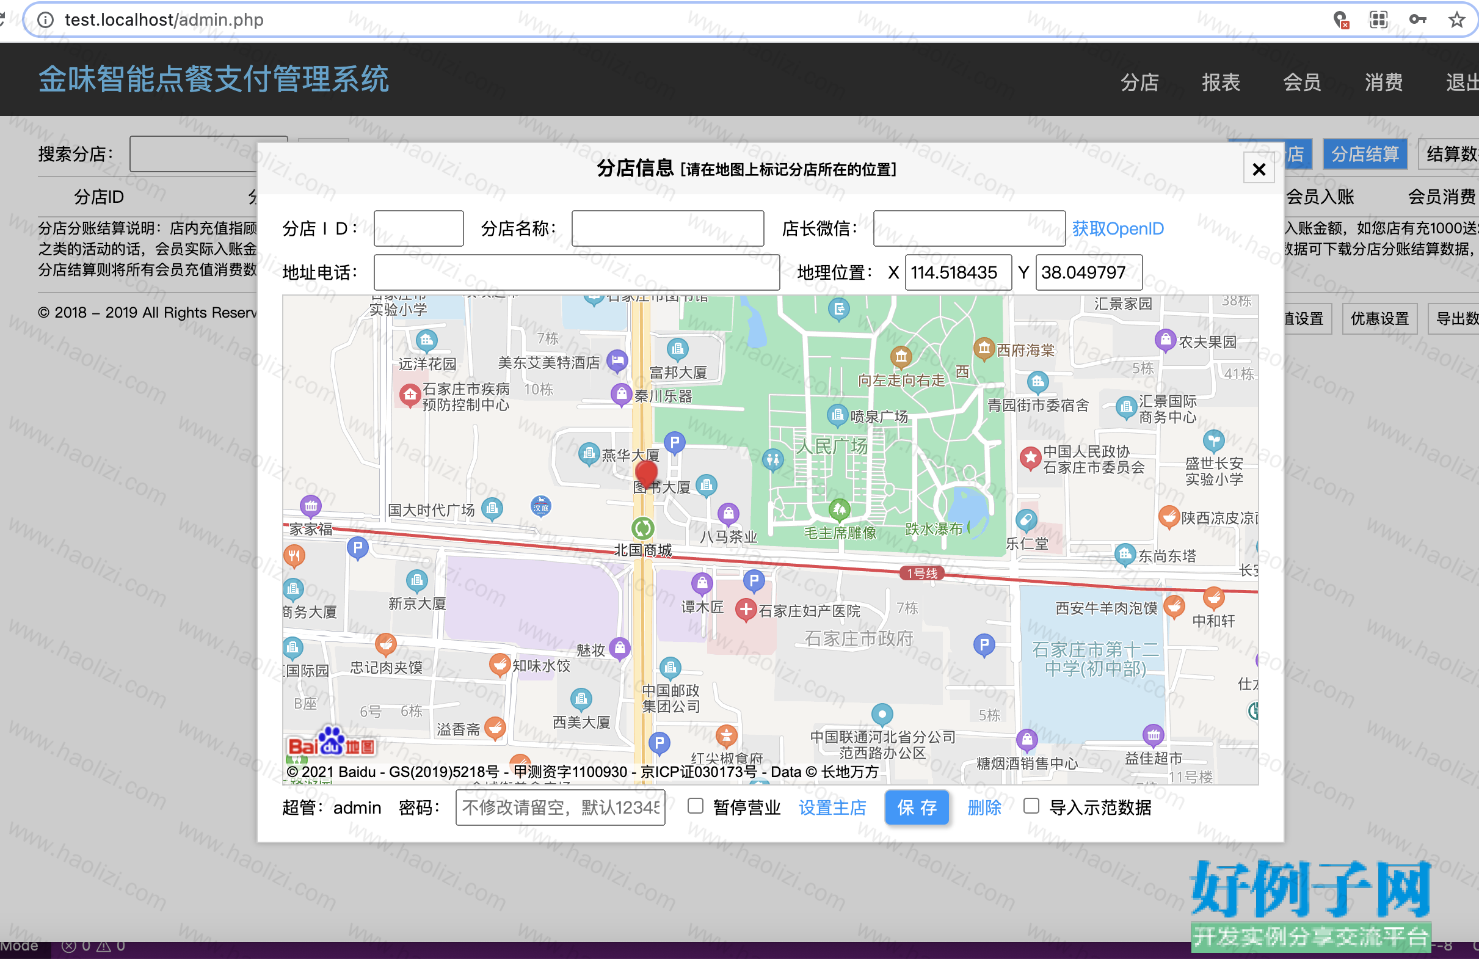Click the browser address bar URL

(x=164, y=20)
